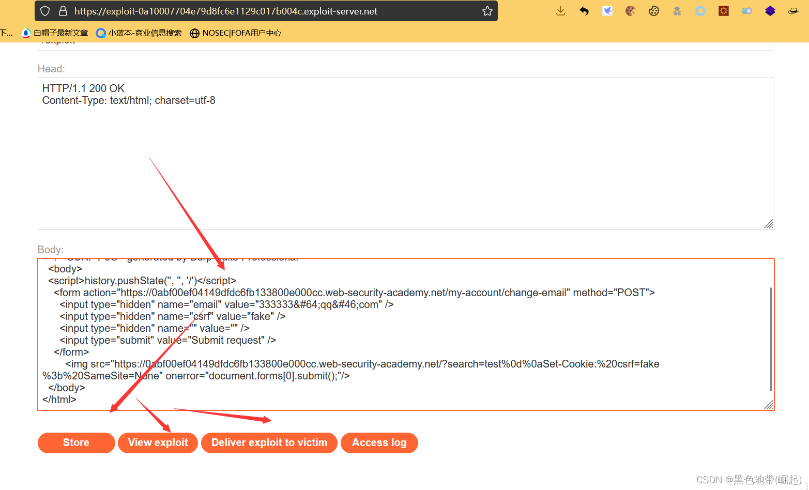Click the form action change-email line
Image resolution: width=809 pixels, height=490 pixels.
tap(354, 293)
